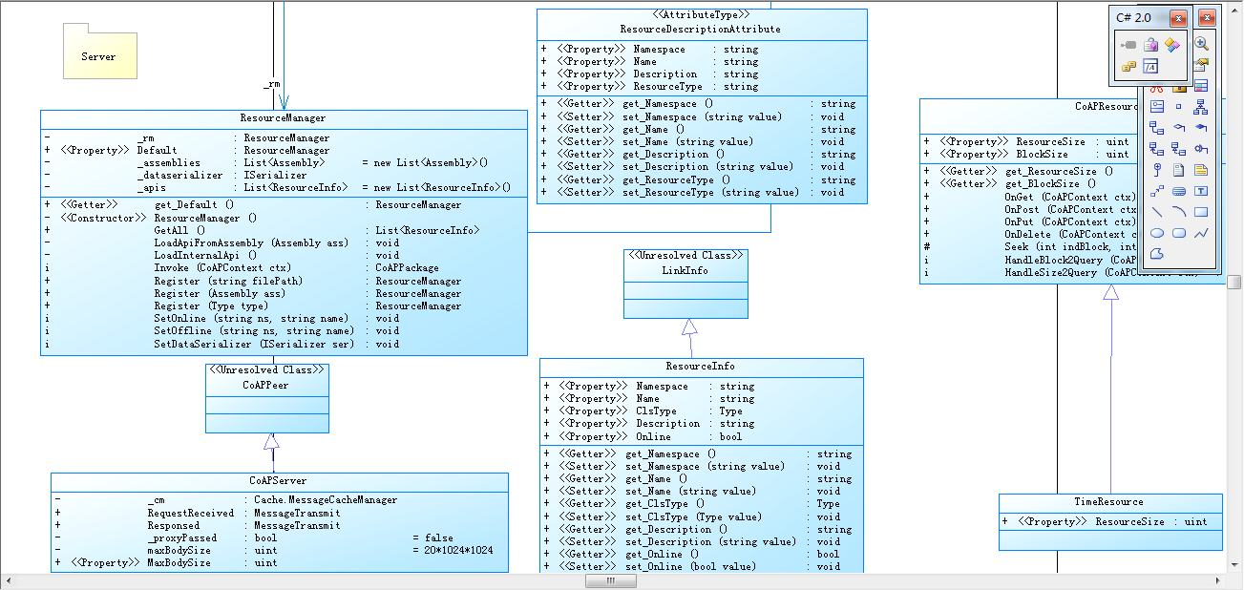The image size is (1244, 590).
Task: Click the get_ResourceType getter row
Action: pyautogui.click(x=702, y=179)
